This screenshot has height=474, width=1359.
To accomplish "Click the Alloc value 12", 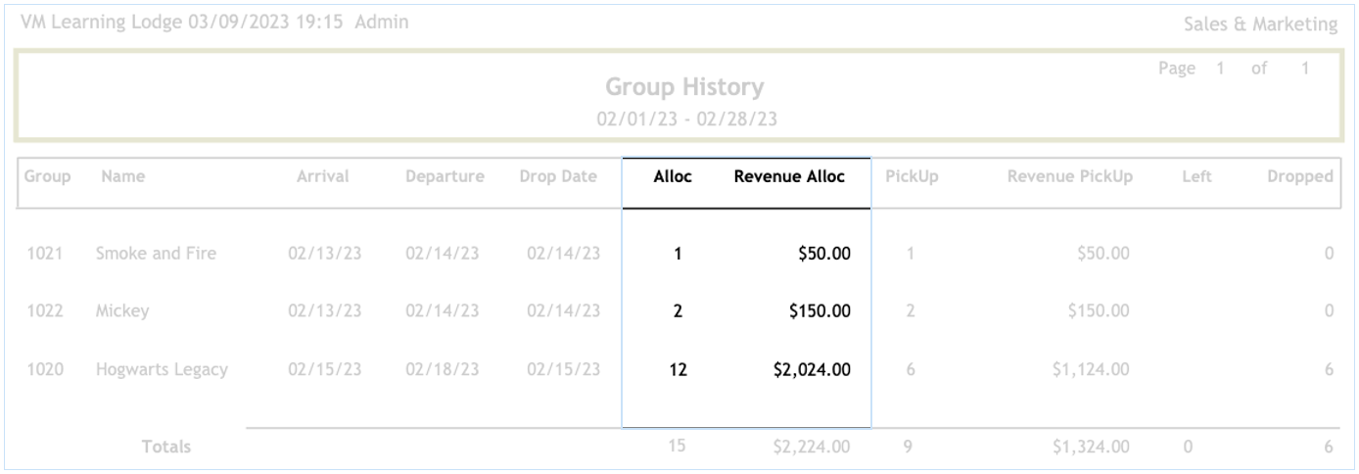I will pyautogui.click(x=678, y=370).
